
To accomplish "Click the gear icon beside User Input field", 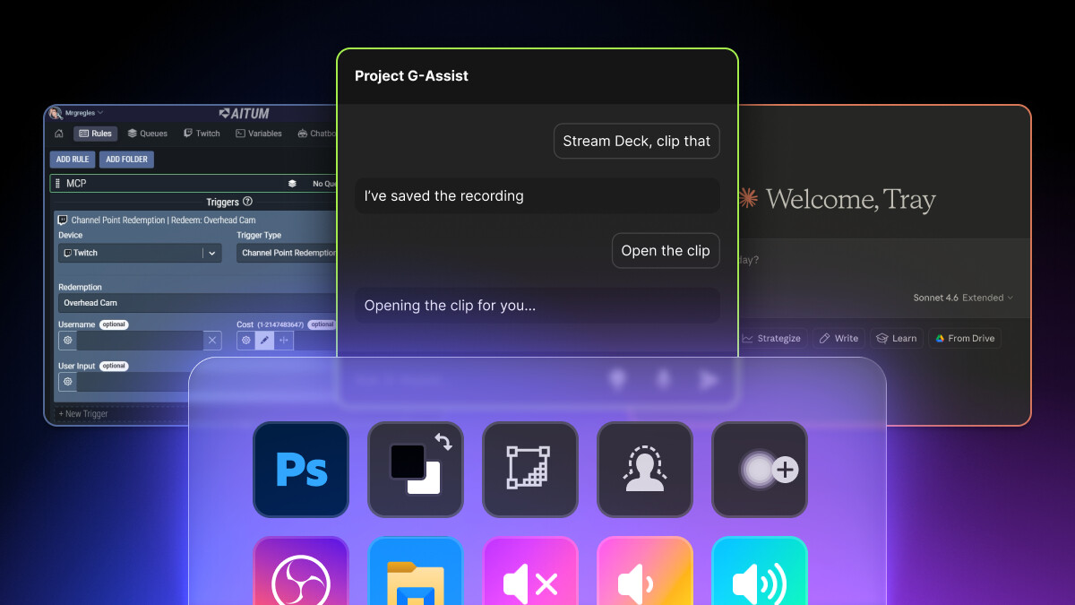I will click(x=67, y=382).
